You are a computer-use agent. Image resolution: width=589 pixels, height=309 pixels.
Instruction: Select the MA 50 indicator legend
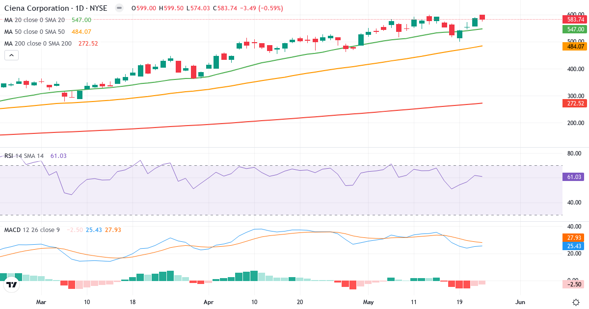point(48,32)
